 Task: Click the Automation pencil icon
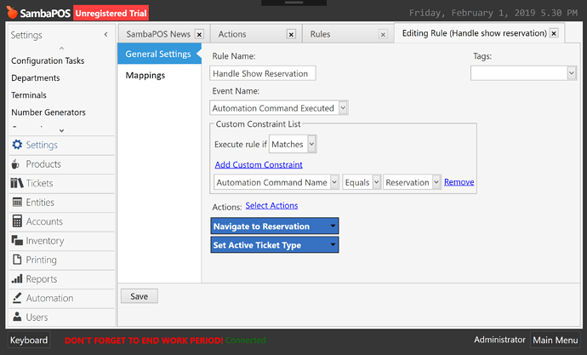click(x=17, y=298)
